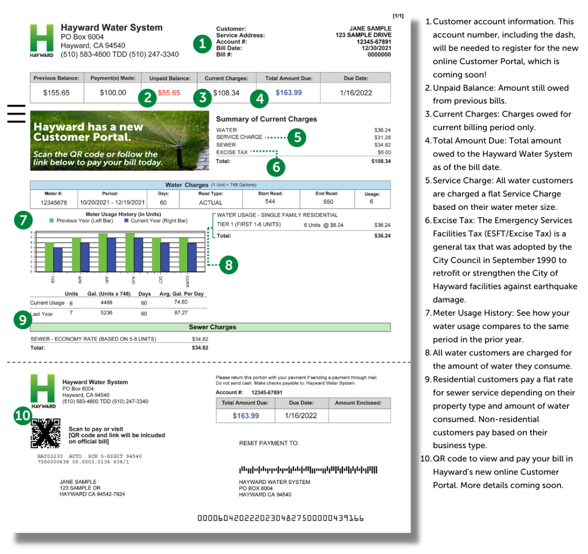
Task: Click numbered marker 1 beside customer details
Action: pos(202,44)
